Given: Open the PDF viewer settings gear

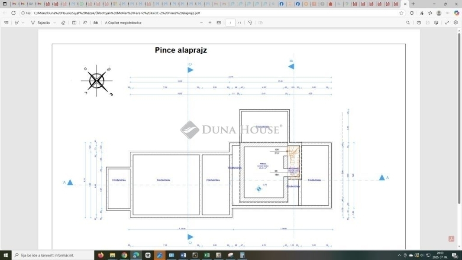Looking at the screenshot, I should point(456,23).
